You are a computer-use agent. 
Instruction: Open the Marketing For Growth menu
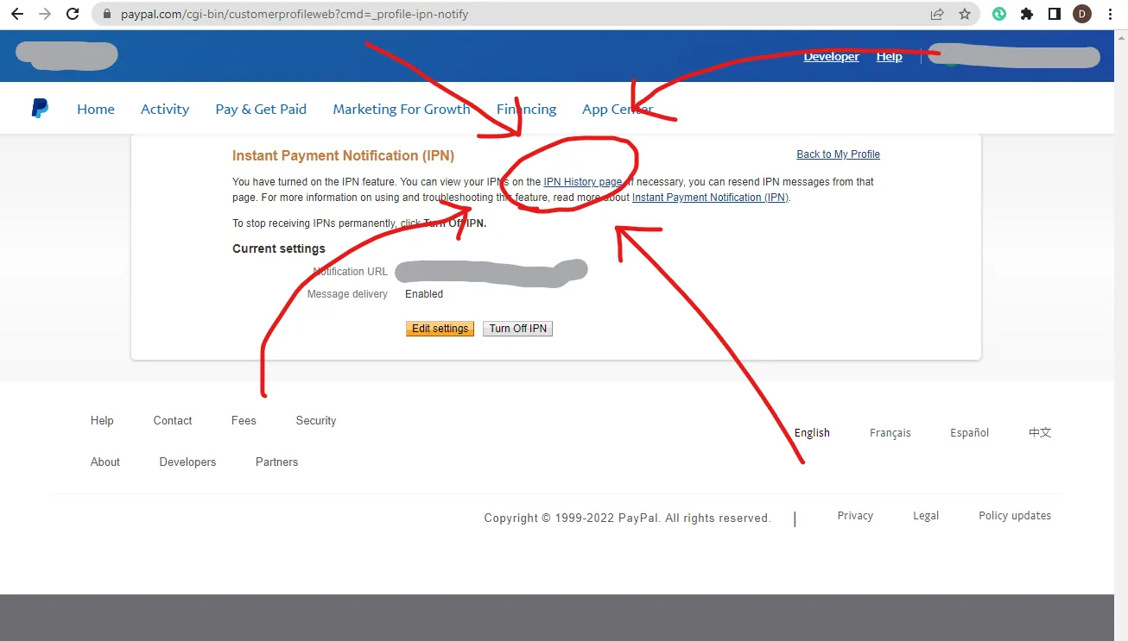(402, 109)
